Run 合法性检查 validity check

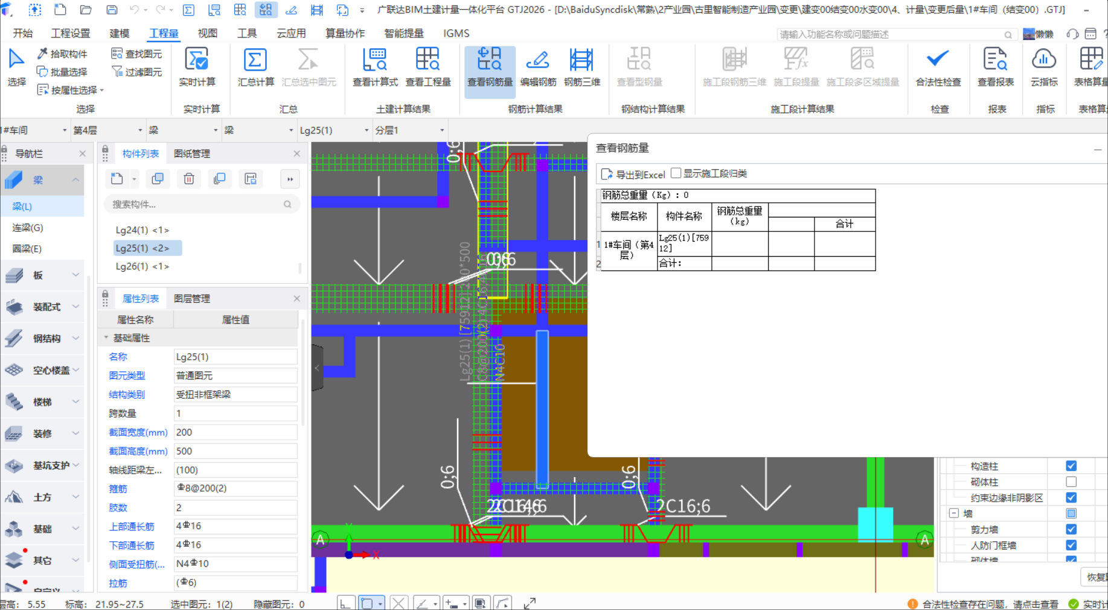(x=938, y=67)
